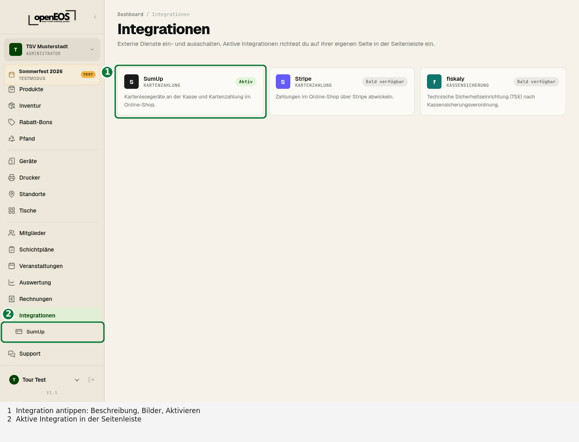Viewport: 579px width, 442px height.
Task: Click the purple Stripe S logo
Action: [283, 82]
